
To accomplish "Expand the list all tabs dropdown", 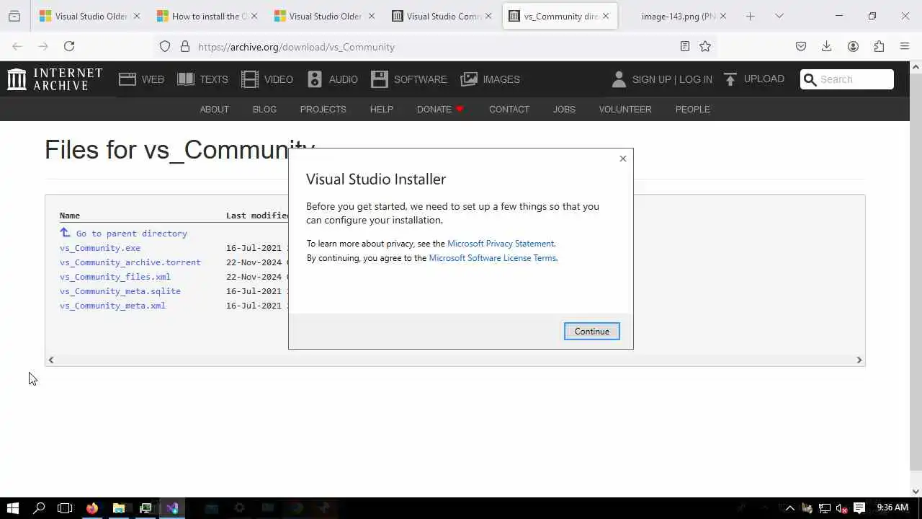I will point(779,16).
